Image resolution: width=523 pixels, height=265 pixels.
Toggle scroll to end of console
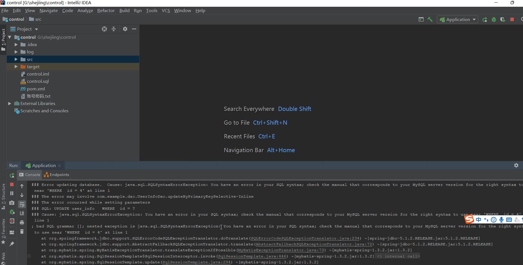(x=22, y=213)
